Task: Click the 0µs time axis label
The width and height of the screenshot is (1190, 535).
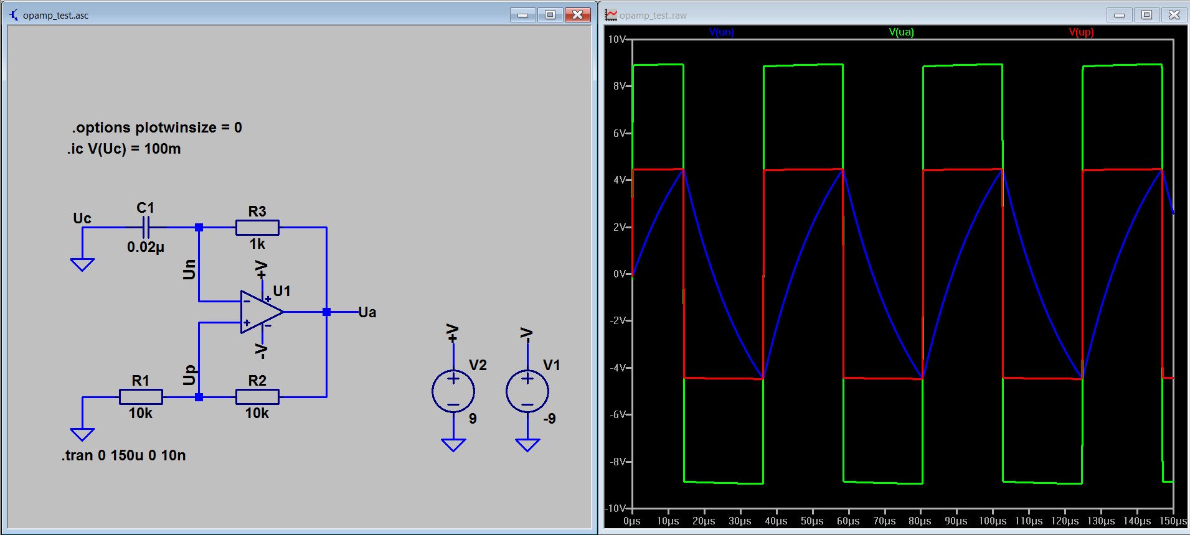Action: 632,521
